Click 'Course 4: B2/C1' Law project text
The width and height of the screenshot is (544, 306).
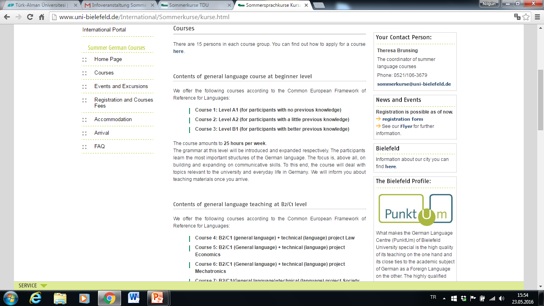click(x=275, y=238)
